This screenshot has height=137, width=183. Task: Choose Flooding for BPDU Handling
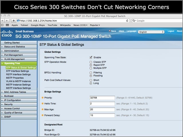pyautogui.click(x=91, y=76)
